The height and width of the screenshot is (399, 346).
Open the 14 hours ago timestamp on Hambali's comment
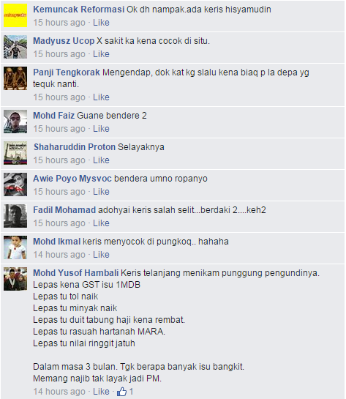pyautogui.click(x=59, y=392)
